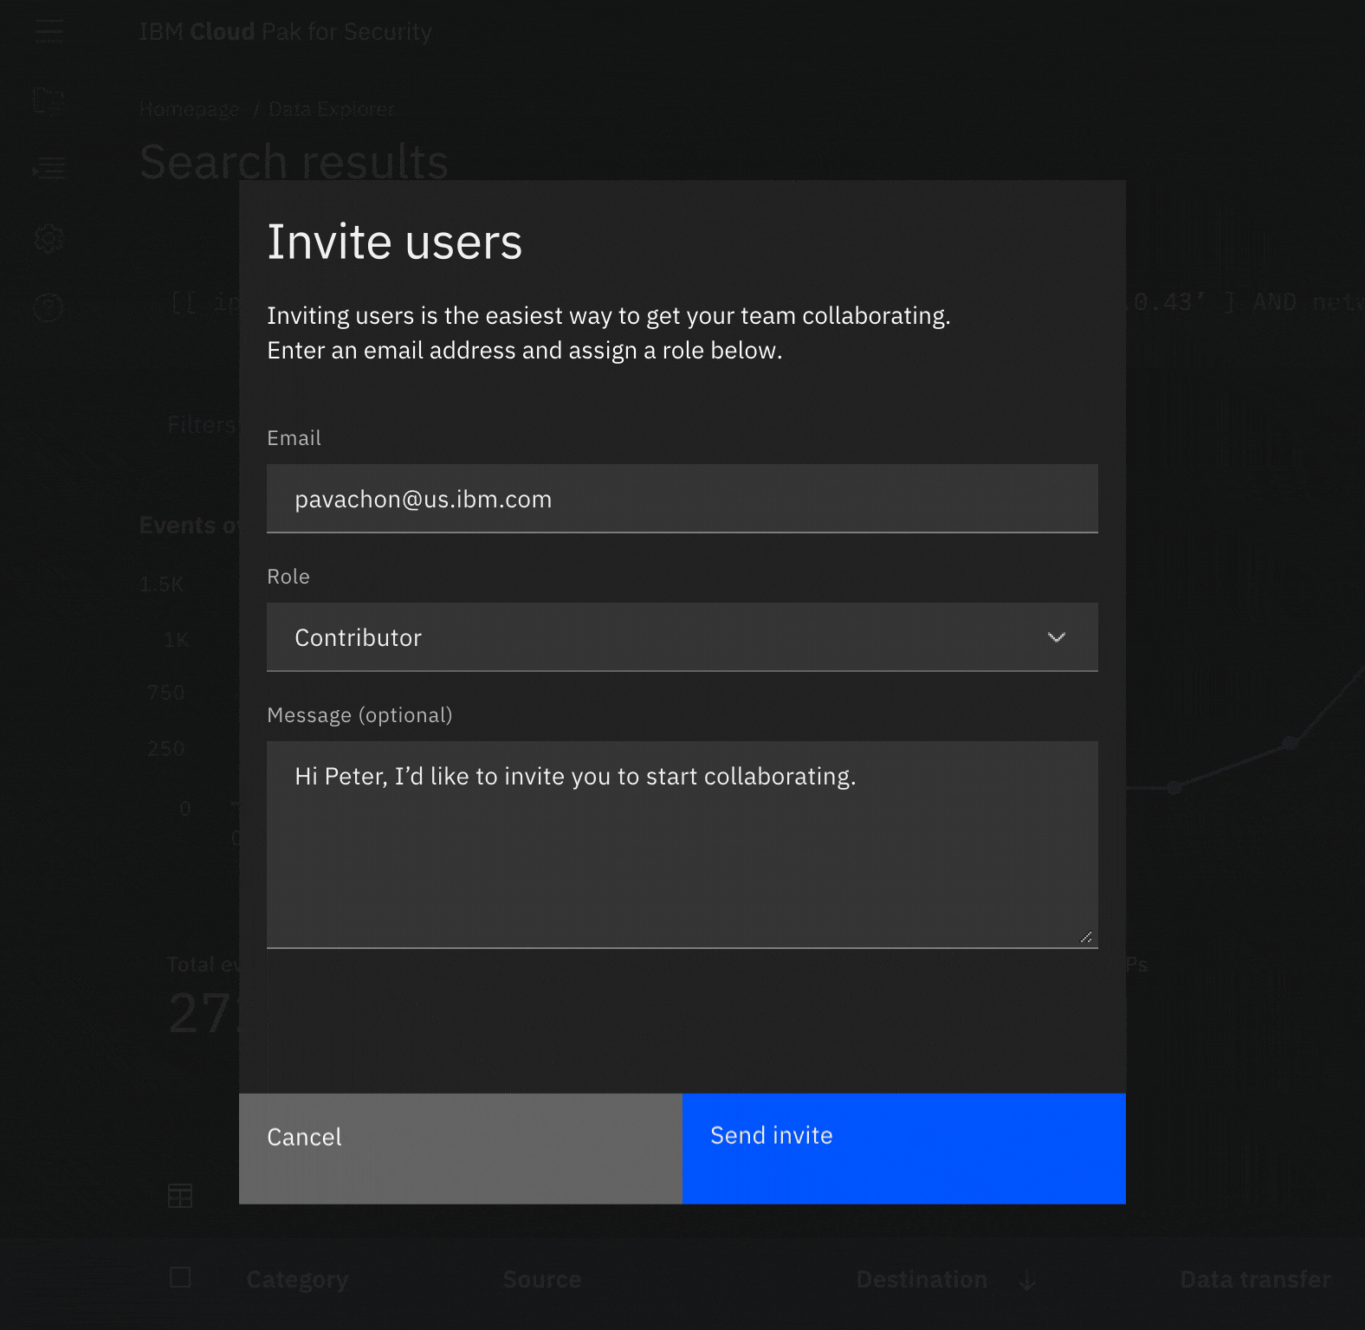Cancel the Invite users dialog
This screenshot has width=1365, height=1330.
click(460, 1148)
